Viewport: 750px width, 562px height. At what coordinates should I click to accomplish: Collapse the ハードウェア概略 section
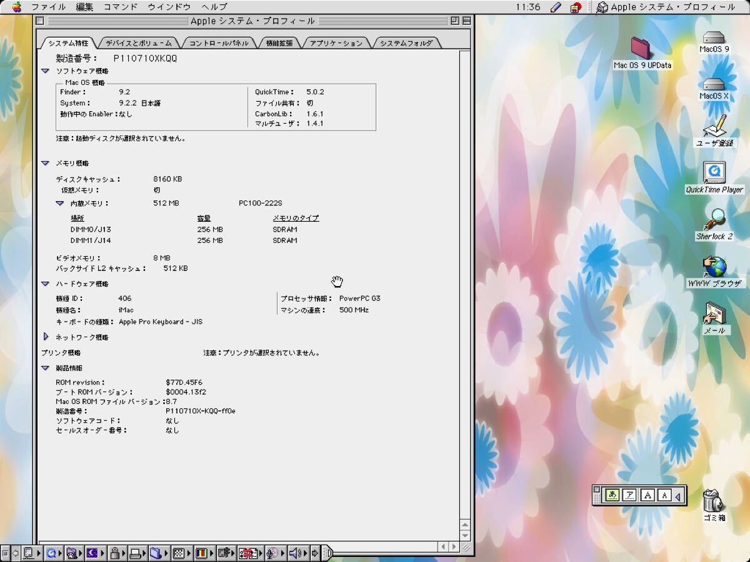(45, 283)
